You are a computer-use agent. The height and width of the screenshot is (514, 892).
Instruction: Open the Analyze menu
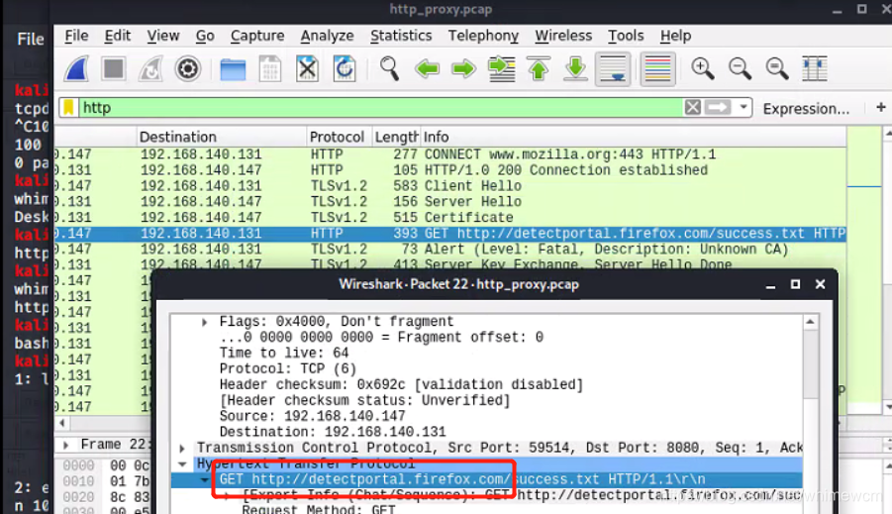(327, 36)
